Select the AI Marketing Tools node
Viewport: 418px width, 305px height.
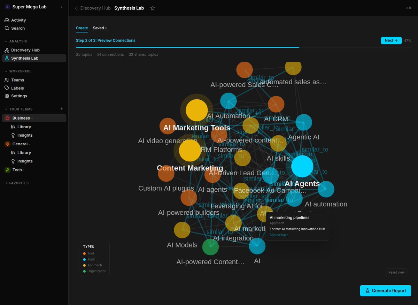tap(197, 110)
